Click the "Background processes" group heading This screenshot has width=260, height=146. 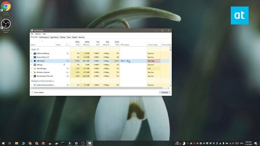(43, 81)
